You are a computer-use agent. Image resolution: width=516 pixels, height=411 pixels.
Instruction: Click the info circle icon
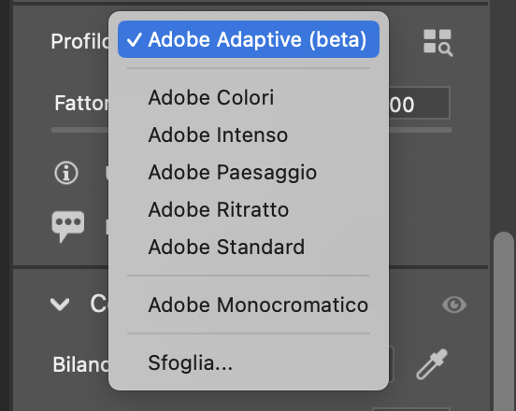pos(66,173)
